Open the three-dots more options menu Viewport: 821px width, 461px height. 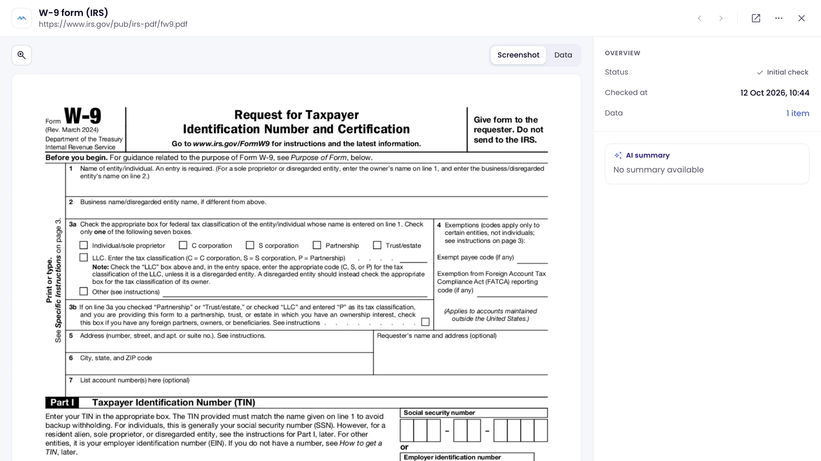pyautogui.click(x=779, y=18)
